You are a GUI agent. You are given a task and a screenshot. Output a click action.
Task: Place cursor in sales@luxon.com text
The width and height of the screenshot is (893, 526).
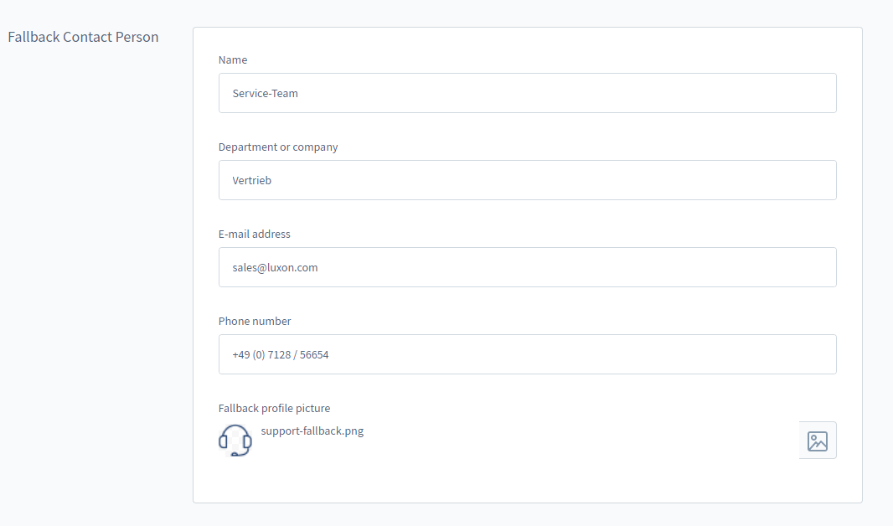point(275,268)
